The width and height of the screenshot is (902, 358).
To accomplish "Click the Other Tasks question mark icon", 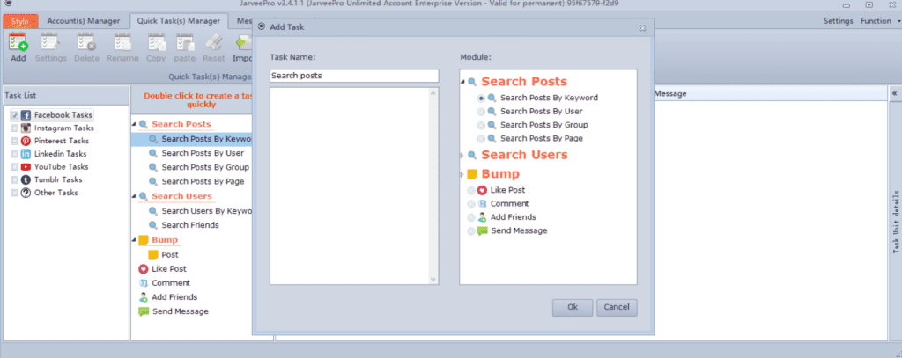I will point(26,193).
